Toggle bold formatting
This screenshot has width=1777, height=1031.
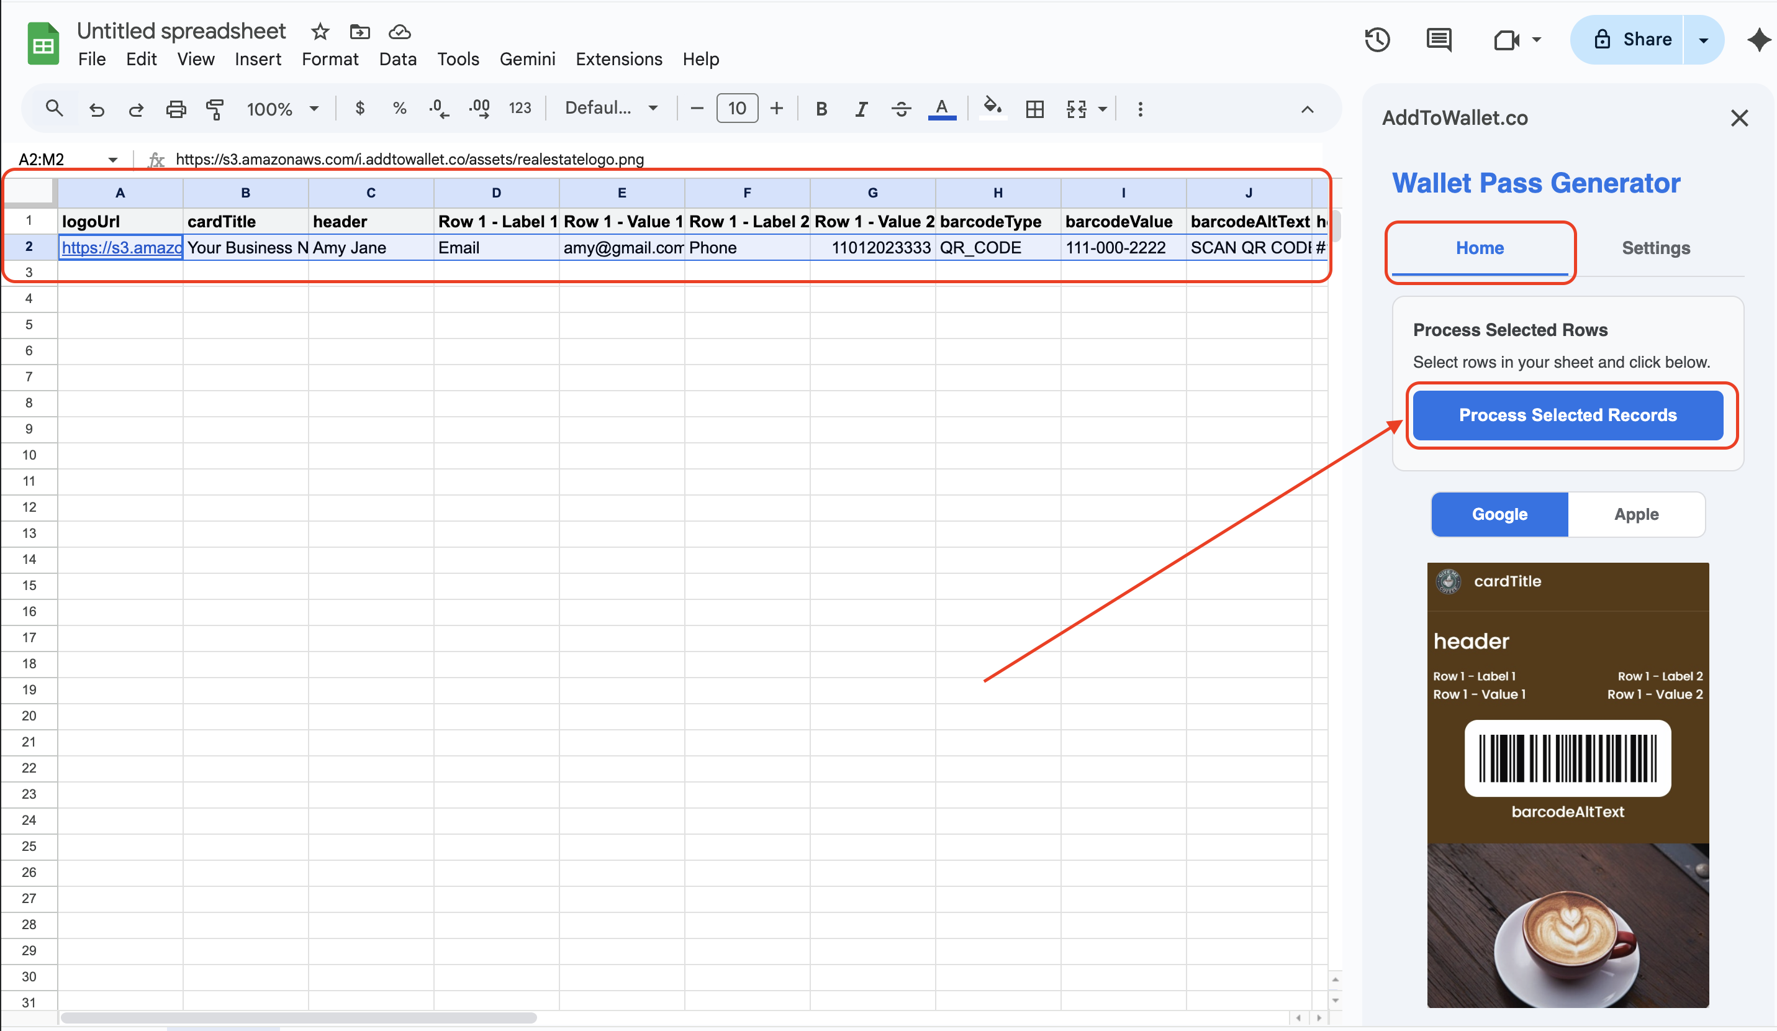pyautogui.click(x=821, y=109)
